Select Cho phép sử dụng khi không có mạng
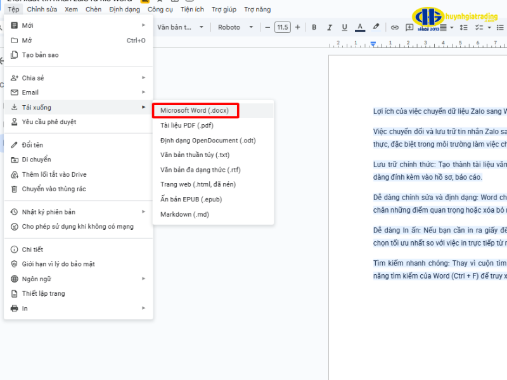The width and height of the screenshot is (507, 380). 77,227
